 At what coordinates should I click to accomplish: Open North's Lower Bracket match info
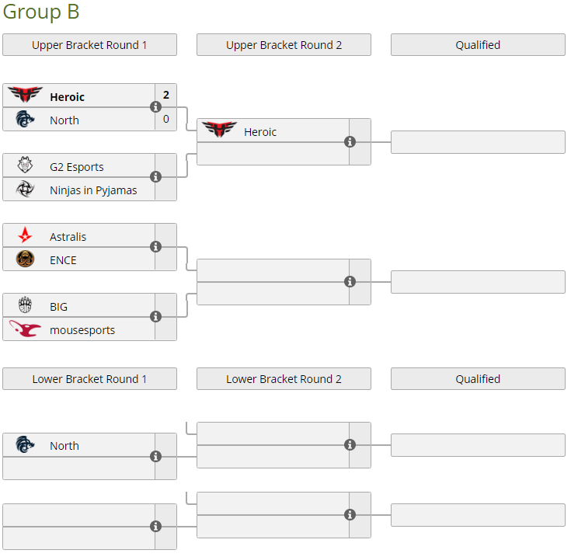tap(155, 457)
